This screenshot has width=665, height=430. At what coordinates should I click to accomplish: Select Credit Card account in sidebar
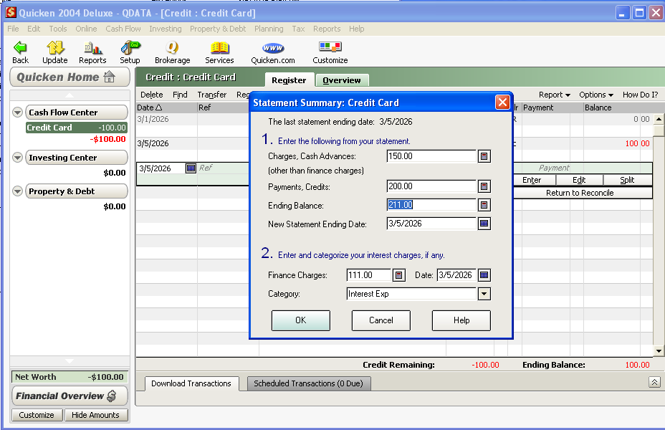point(49,128)
